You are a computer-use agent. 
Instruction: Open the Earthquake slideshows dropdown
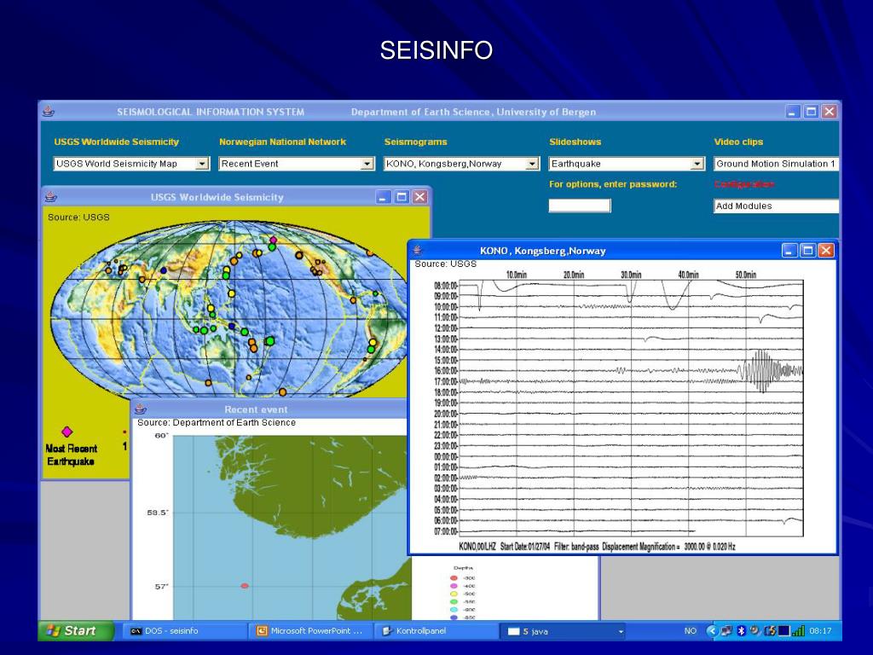coord(697,164)
